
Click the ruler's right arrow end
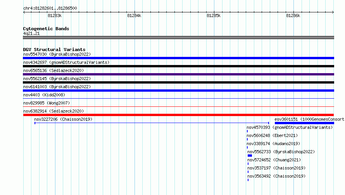coord(333,12)
